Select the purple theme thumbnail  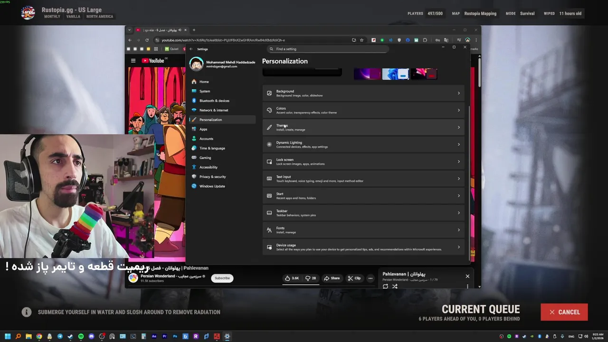tap(367, 74)
